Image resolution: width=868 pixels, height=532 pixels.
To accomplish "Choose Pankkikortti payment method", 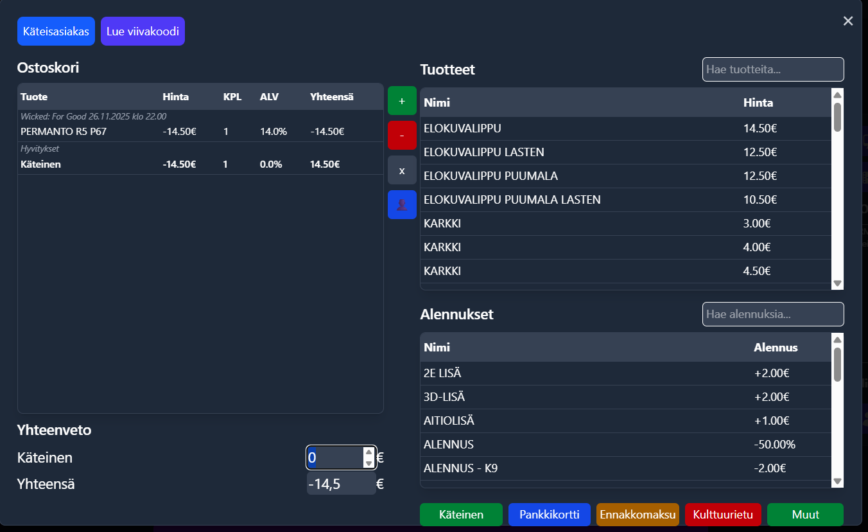I will pyautogui.click(x=550, y=515).
